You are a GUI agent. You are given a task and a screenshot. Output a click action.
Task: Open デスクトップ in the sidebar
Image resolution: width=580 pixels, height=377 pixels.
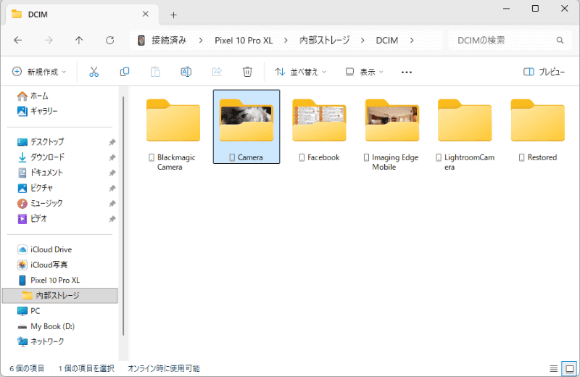tap(41, 141)
